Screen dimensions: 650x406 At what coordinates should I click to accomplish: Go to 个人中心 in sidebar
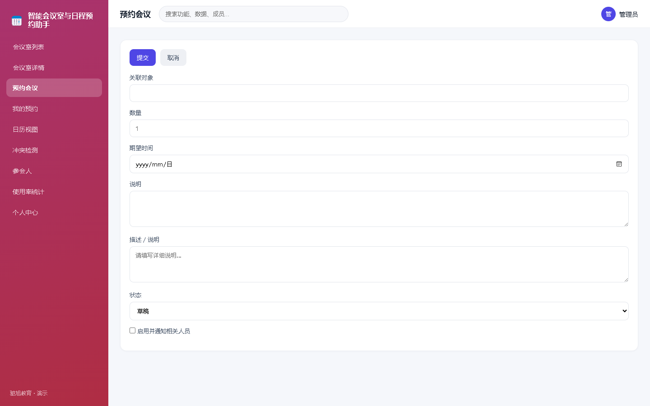[x=54, y=212]
